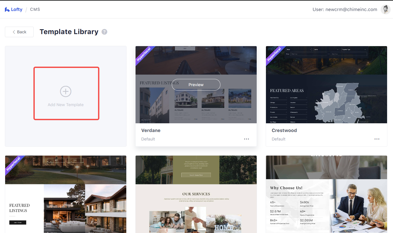Open the Why Choose Us template thumbnail

pos(326,194)
